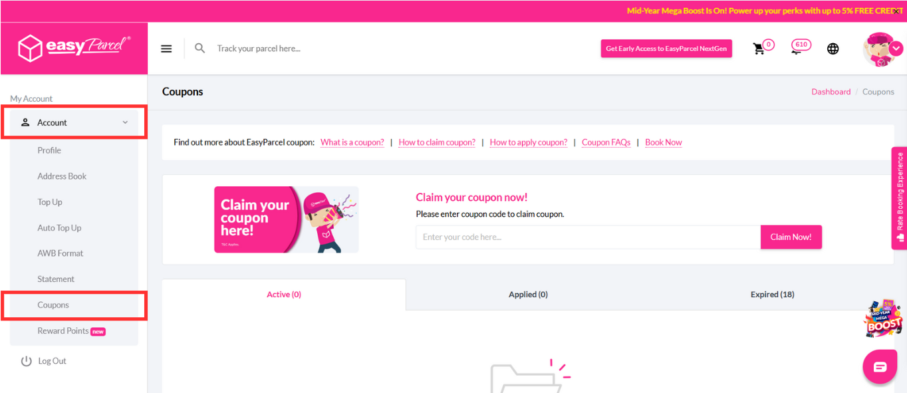Click the Log Out power icon
The image size is (907, 393).
tap(27, 361)
